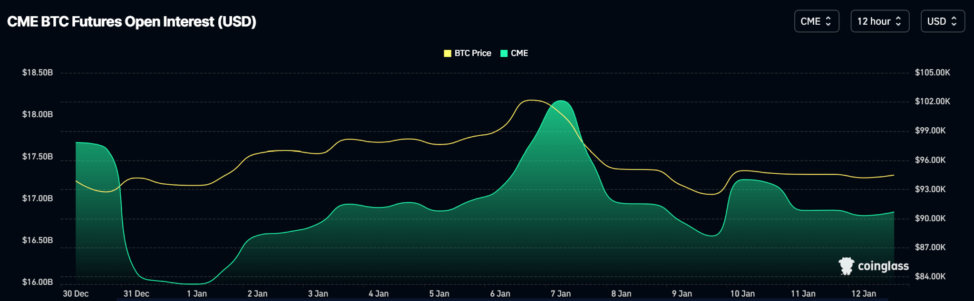Toggle the BTC Price legend label

472,53
